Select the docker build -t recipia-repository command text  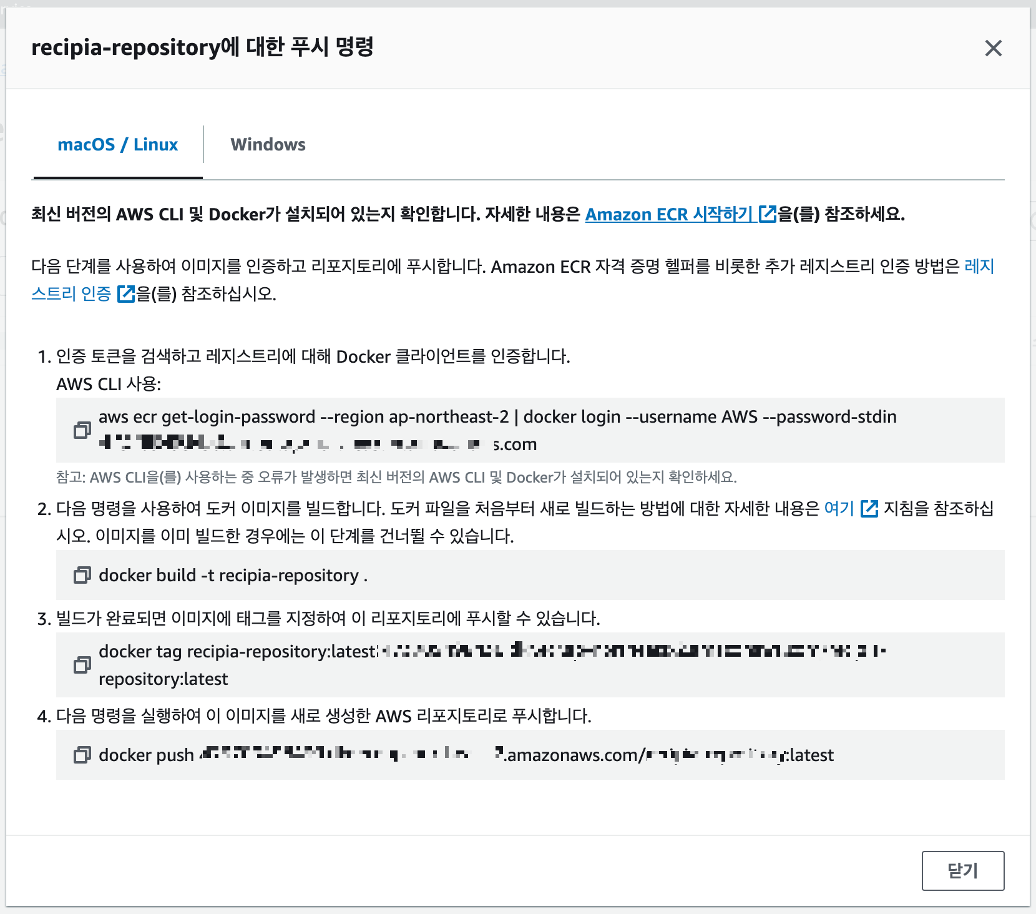(x=233, y=576)
